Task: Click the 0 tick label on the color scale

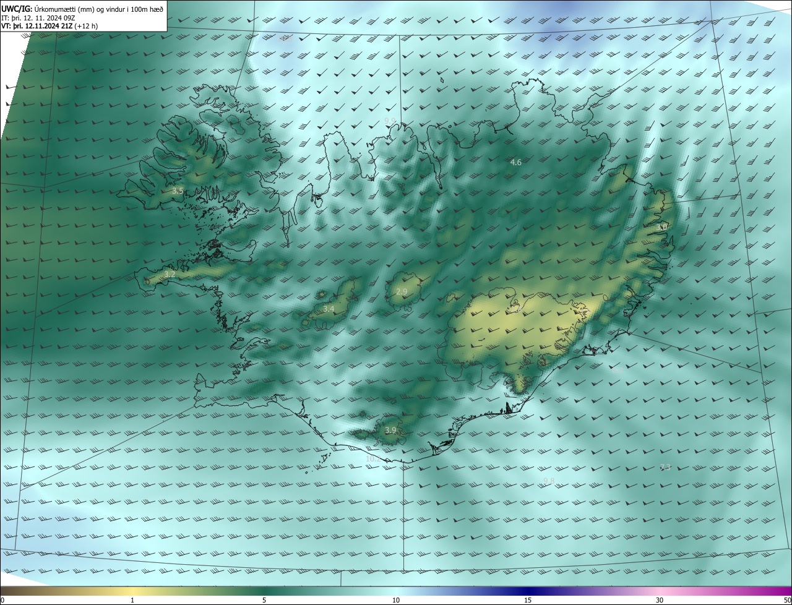Action: [2, 601]
